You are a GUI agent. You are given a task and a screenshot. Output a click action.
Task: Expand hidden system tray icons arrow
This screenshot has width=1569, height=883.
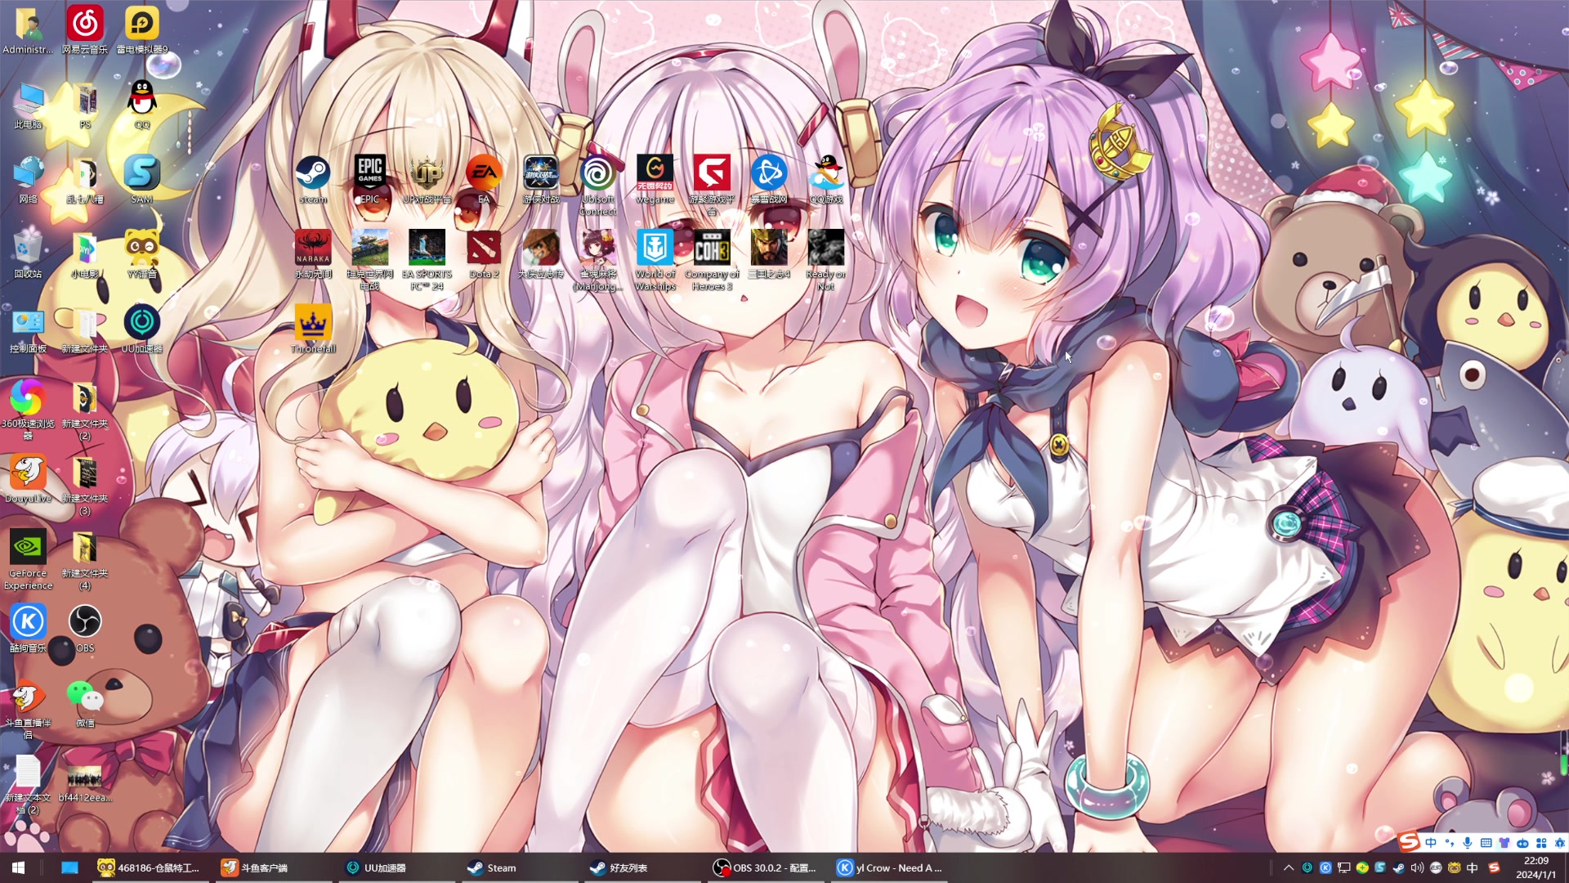pos(1289,868)
